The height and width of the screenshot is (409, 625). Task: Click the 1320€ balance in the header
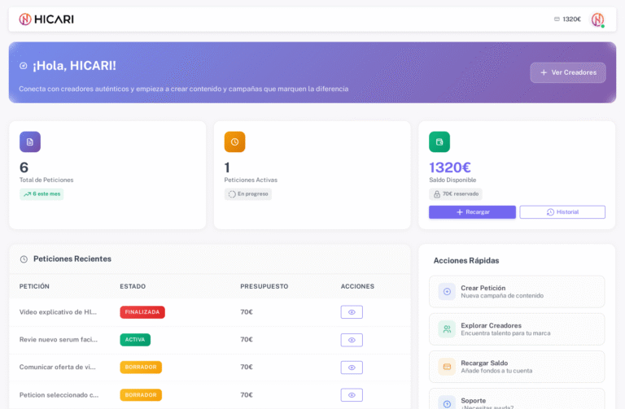(571, 20)
